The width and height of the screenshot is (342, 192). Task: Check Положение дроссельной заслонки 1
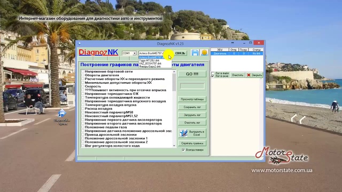tap(83, 138)
